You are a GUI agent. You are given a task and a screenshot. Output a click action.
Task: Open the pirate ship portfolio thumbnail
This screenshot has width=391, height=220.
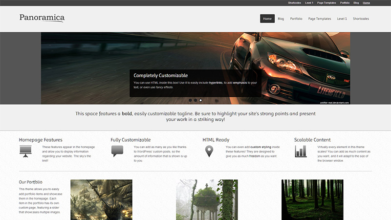pos(101,199)
